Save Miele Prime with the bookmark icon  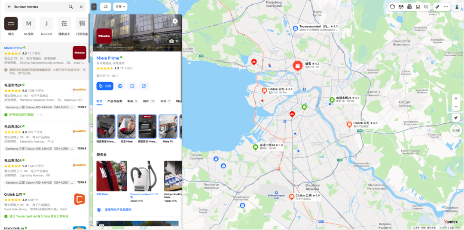tap(132, 86)
